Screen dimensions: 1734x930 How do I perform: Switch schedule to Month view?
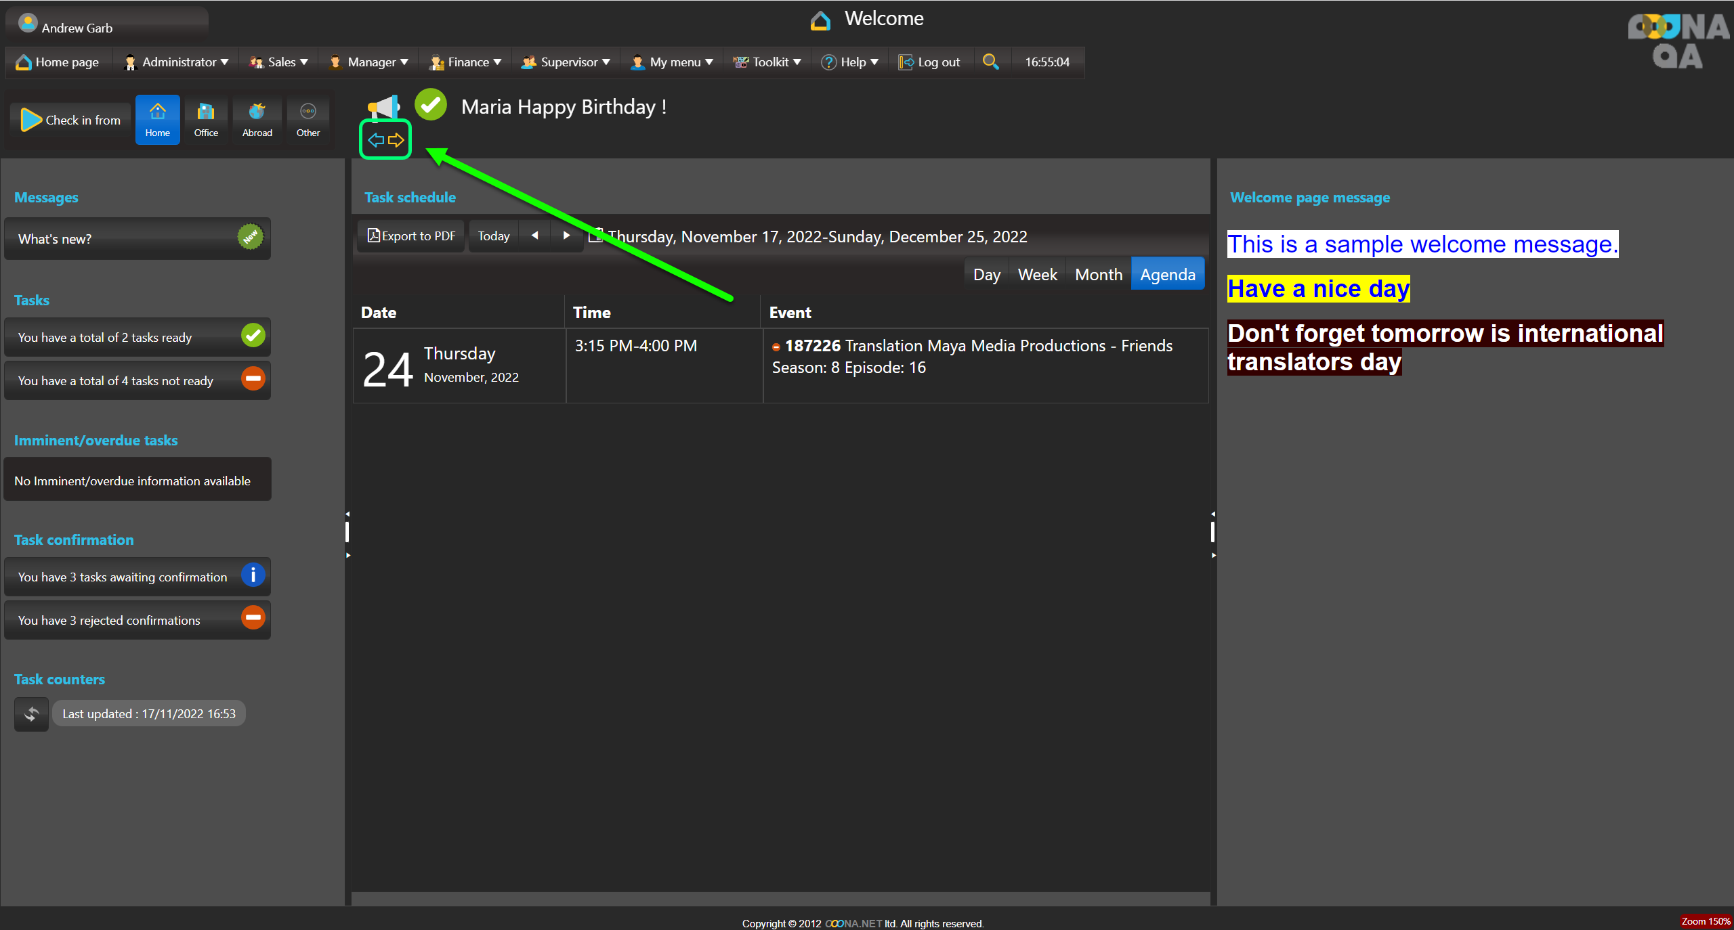tap(1098, 275)
